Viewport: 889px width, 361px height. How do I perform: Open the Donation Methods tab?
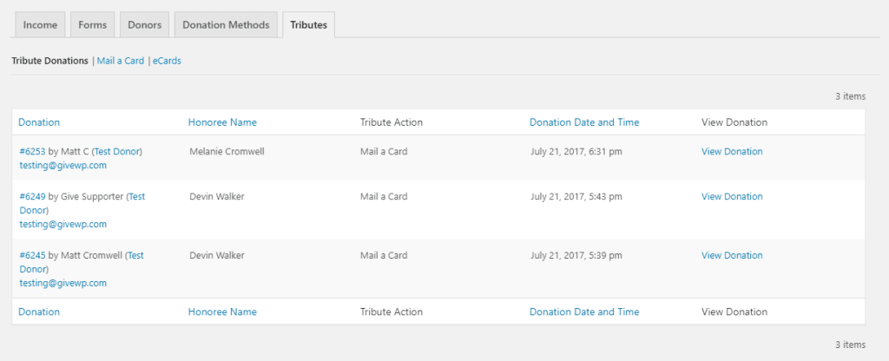tap(226, 25)
